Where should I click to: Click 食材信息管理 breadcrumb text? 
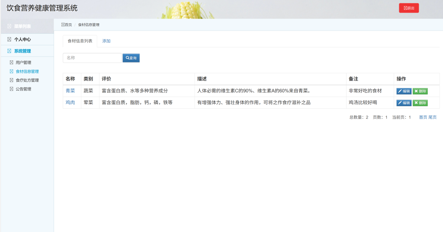point(89,25)
